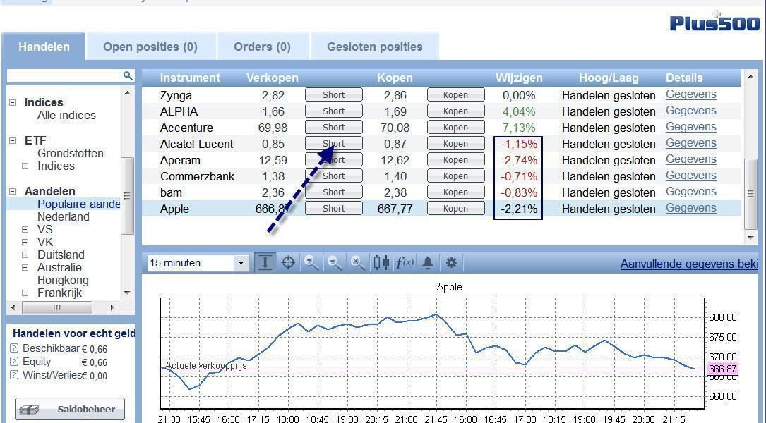Viewport: 766px width, 423px height.
Task: Switch to the Handelen tab
Action: click(44, 47)
